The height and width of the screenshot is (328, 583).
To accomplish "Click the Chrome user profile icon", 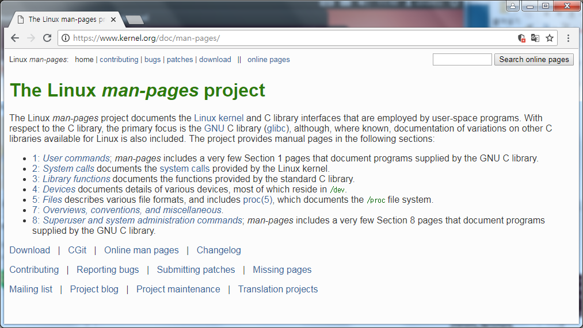I will tap(513, 6).
